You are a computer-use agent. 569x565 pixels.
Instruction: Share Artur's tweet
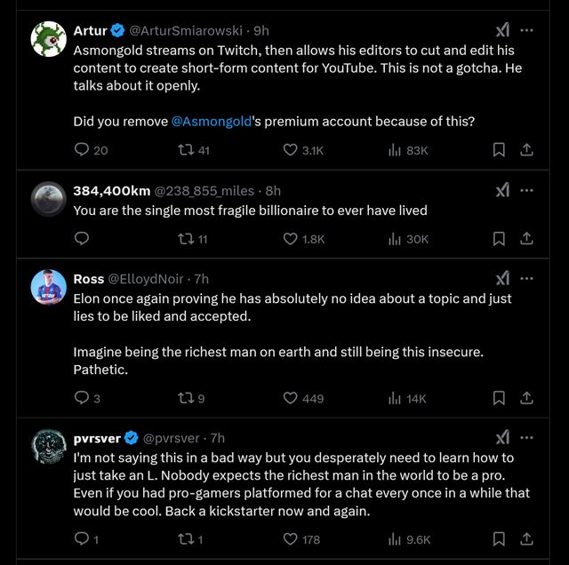(525, 151)
